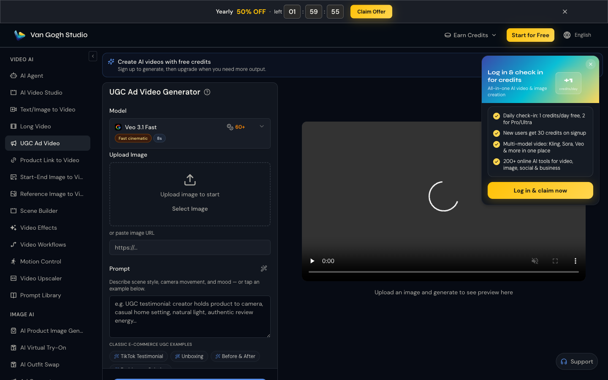Open Motion Control
This screenshot has width=608, height=380.
tap(48, 261)
